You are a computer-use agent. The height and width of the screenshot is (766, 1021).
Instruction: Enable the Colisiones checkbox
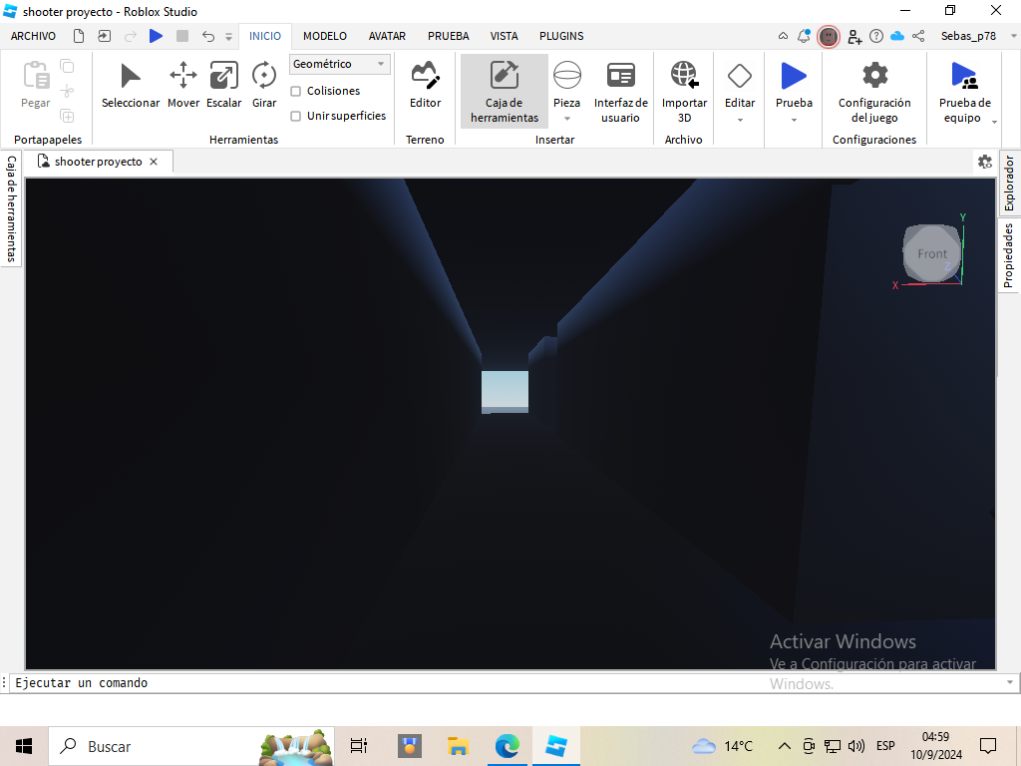tap(296, 91)
